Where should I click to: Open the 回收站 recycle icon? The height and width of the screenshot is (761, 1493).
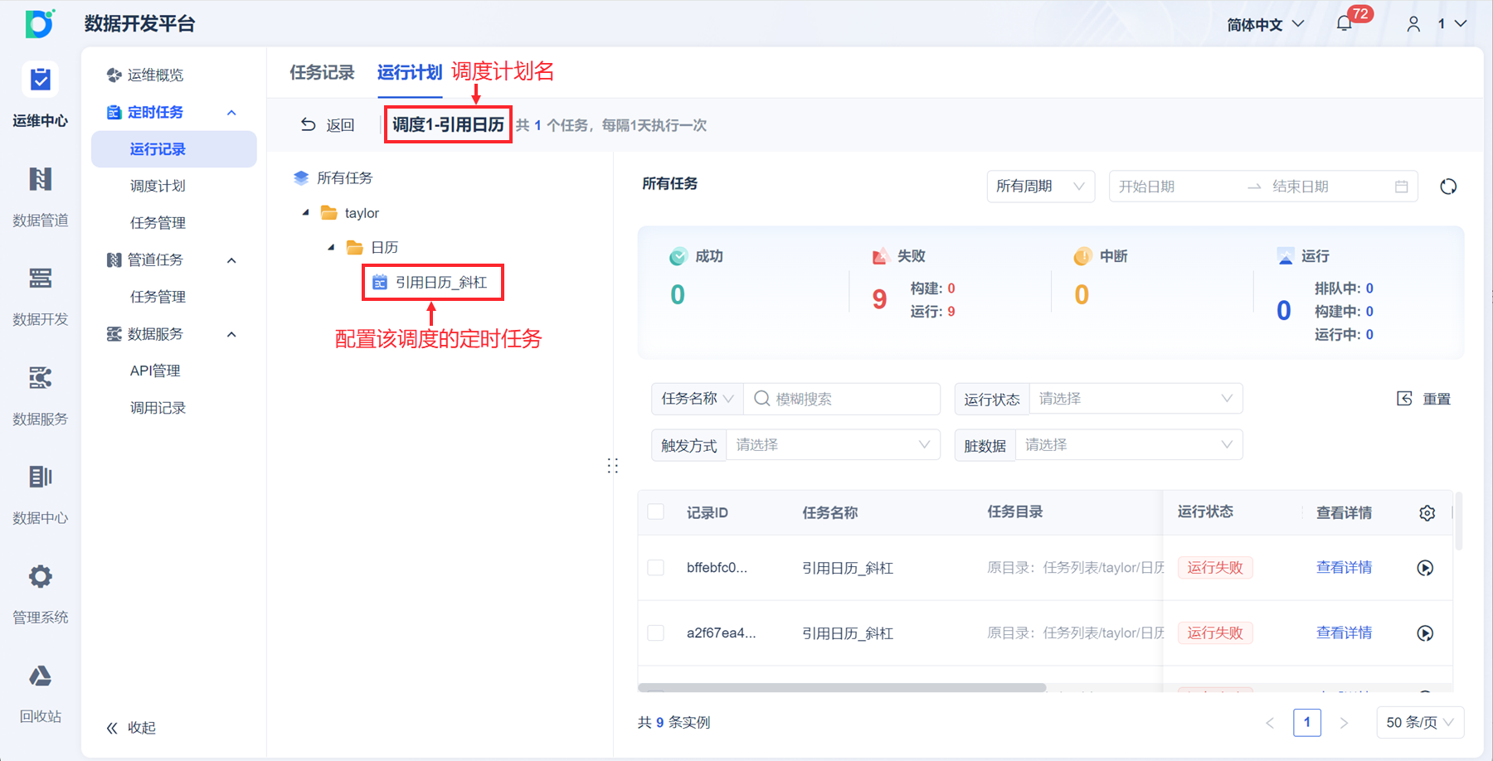pyautogui.click(x=40, y=676)
